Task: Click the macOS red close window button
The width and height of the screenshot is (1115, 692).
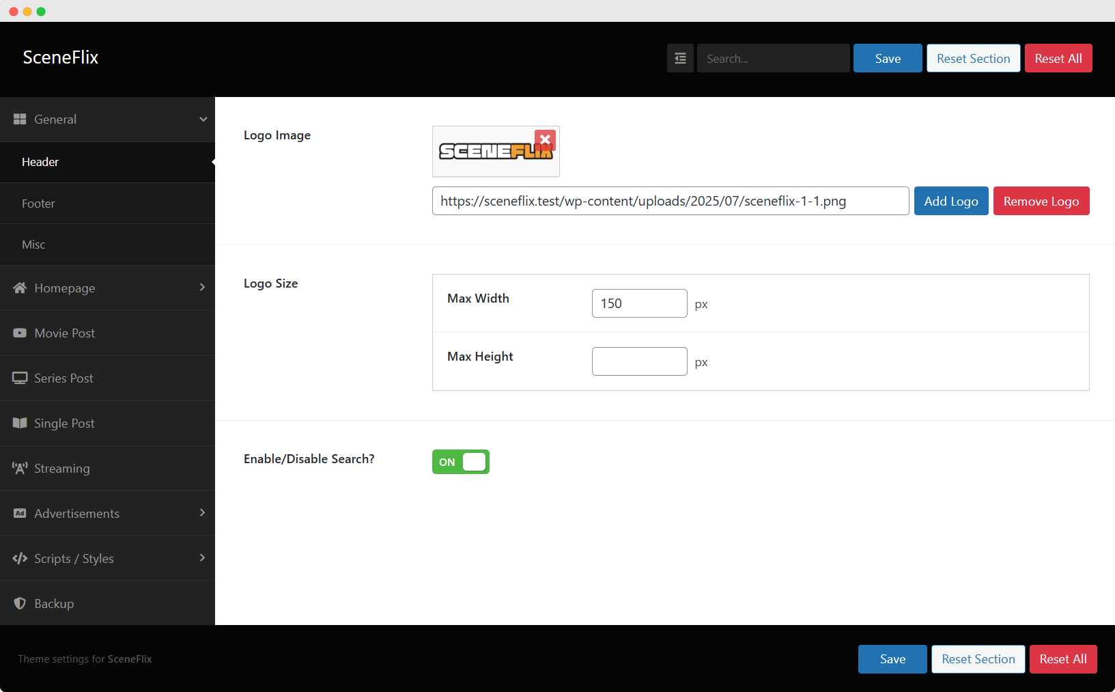Action: pos(14,11)
